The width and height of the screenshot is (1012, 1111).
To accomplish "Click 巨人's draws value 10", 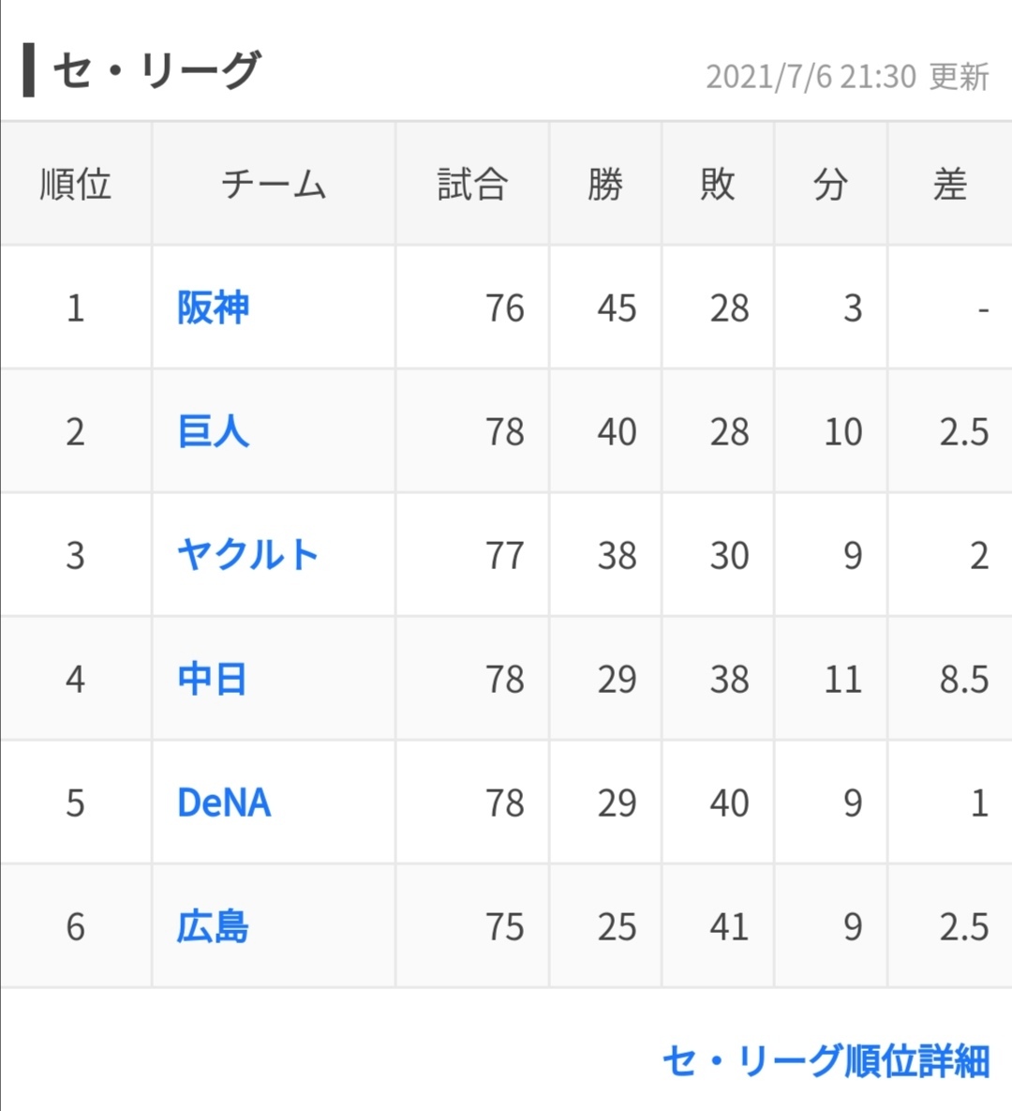I will point(842,431).
